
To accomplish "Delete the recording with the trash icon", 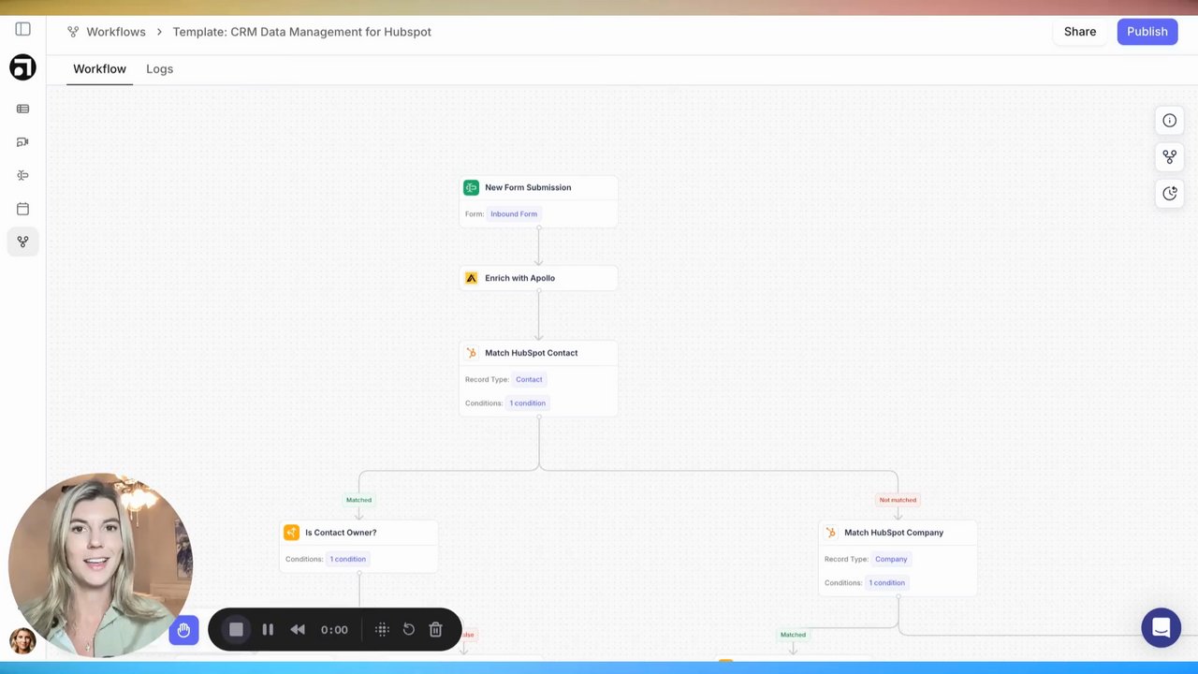I will click(435, 630).
